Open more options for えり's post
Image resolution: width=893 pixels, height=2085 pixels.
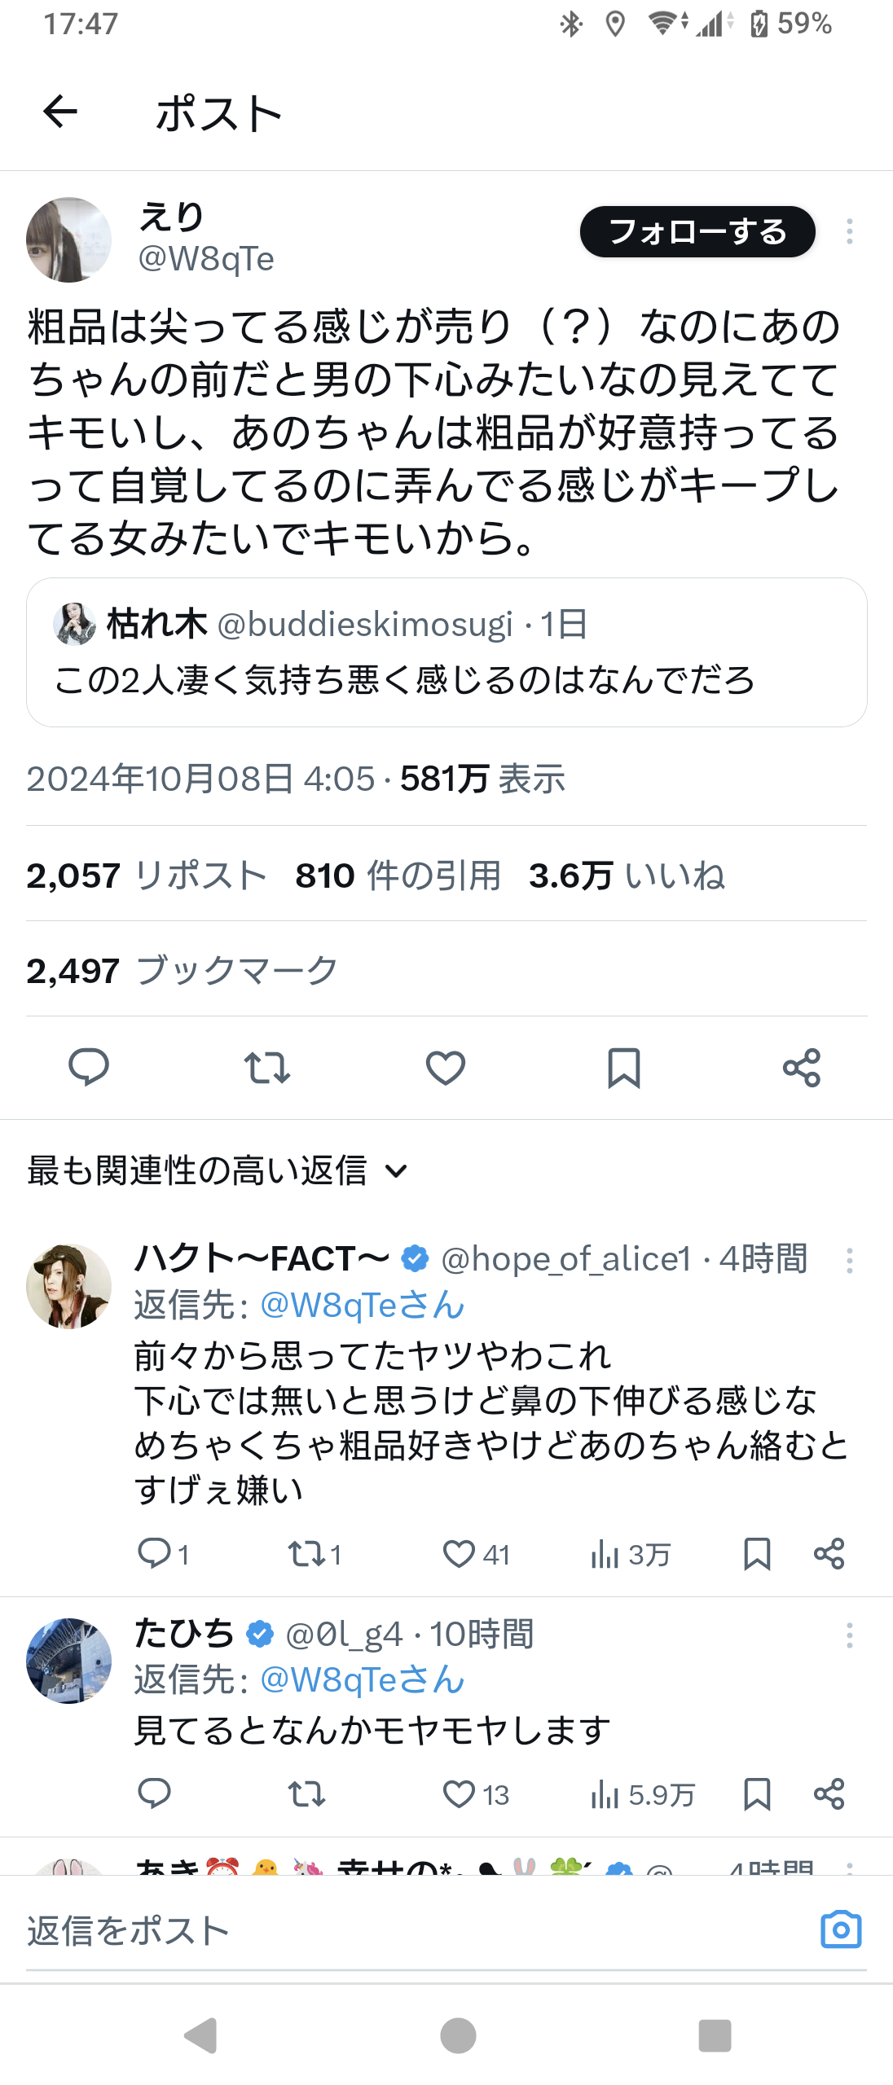coord(850,232)
